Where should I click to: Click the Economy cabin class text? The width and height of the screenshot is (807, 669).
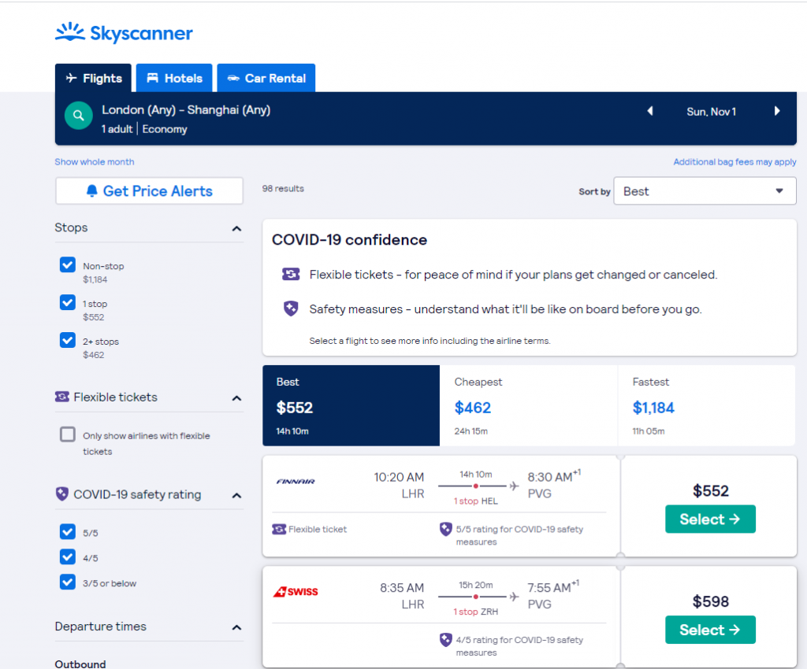165,129
